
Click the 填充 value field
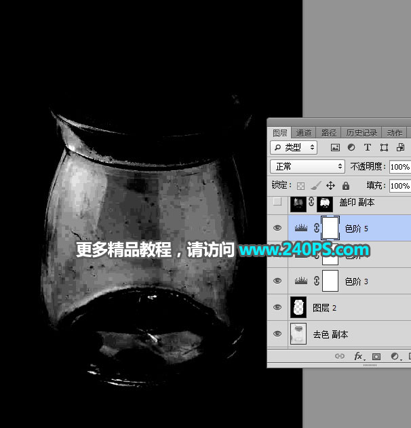pyautogui.click(x=400, y=186)
